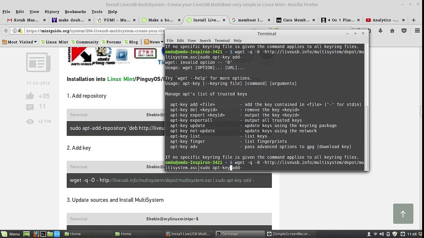Click the Firefox back arrow button
Viewport: 424px width, 238px height.
6,31
